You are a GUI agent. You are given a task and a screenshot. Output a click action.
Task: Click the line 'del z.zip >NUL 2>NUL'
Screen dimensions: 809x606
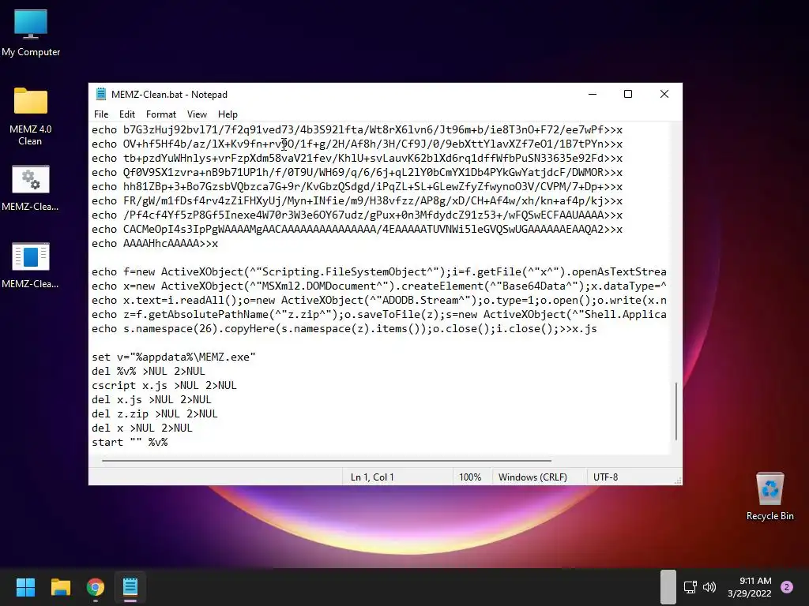[155, 413]
